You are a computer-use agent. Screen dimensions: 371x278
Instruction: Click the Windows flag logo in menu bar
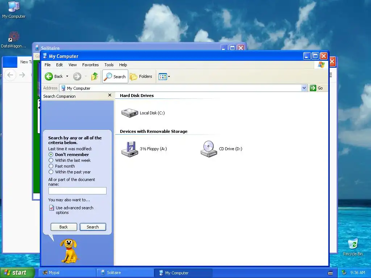(321, 65)
